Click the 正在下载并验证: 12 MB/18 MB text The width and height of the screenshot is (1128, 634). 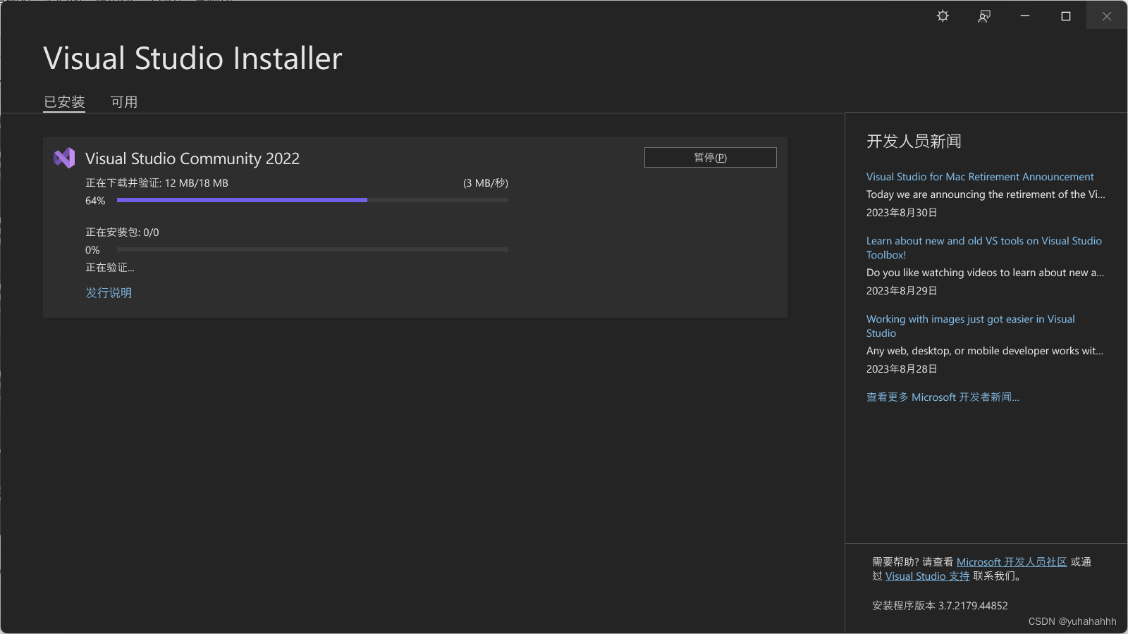pos(157,183)
